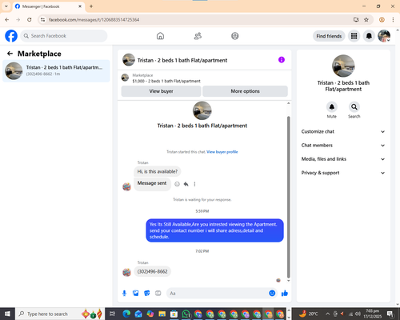The image size is (400, 320).
Task: Open the site information icon in address bar
Action: (x=42, y=20)
